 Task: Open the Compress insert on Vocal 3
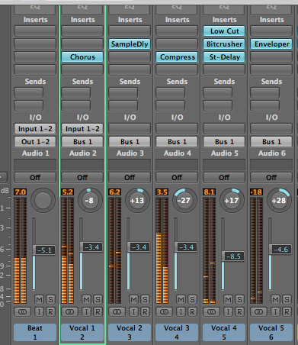177,57
